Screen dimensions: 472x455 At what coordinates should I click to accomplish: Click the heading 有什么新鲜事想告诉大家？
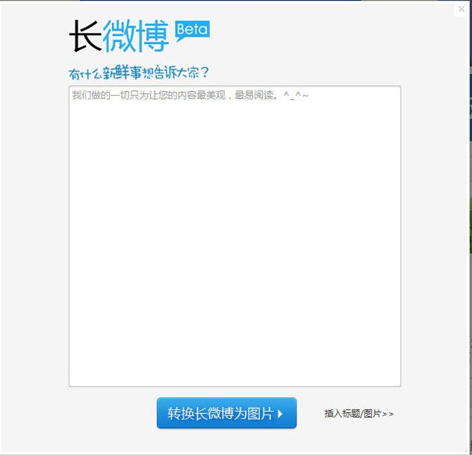tap(138, 72)
